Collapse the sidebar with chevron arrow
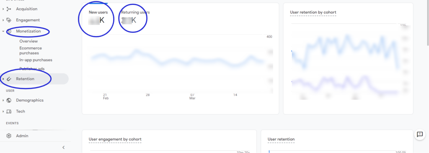 point(64,148)
